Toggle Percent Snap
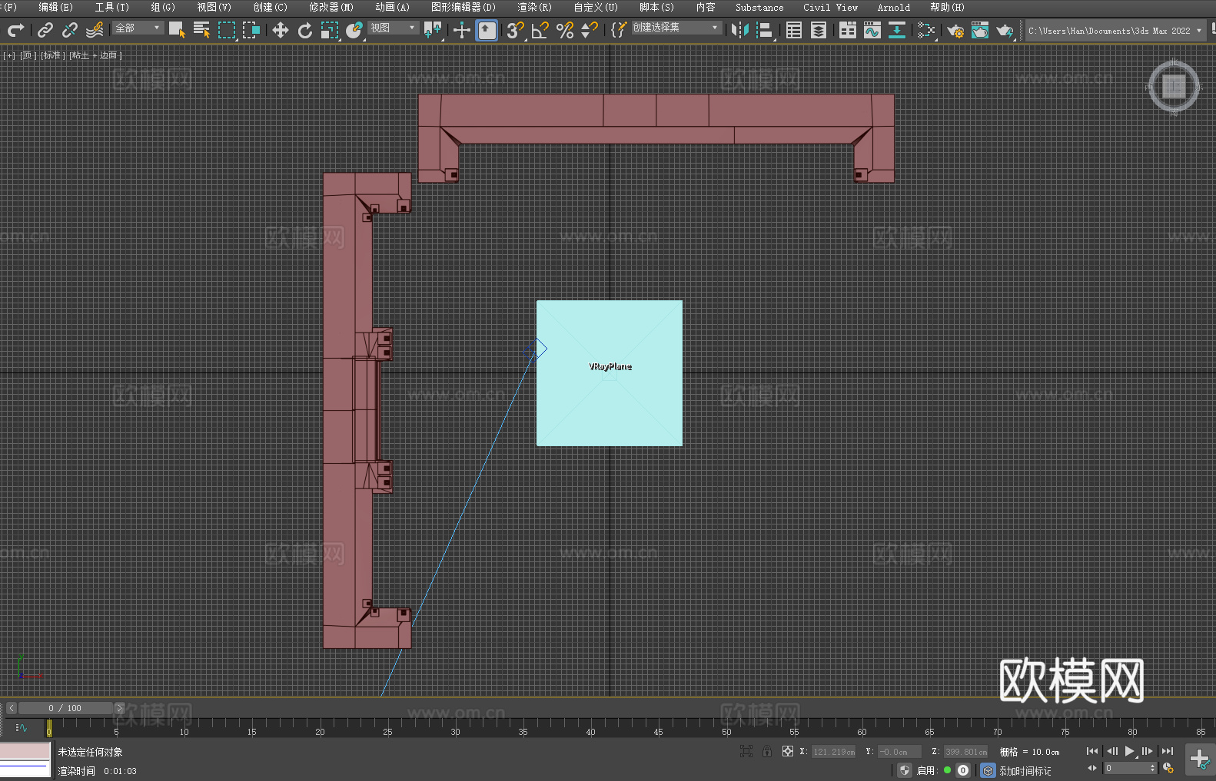The width and height of the screenshot is (1216, 781). coord(565,30)
